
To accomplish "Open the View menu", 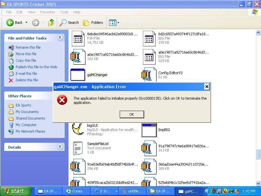I will tap(31, 12).
